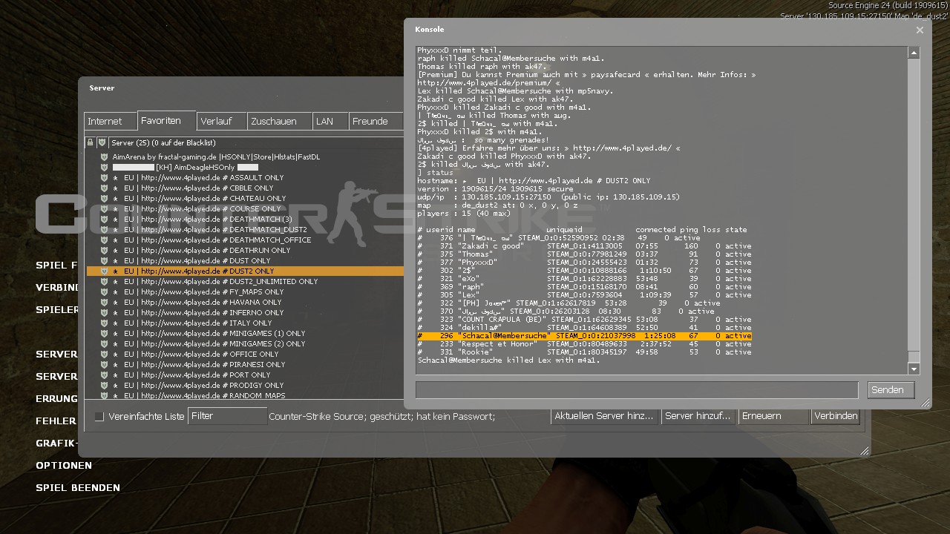Switch to the LAN tab
This screenshot has height=534, width=950.
330,122
